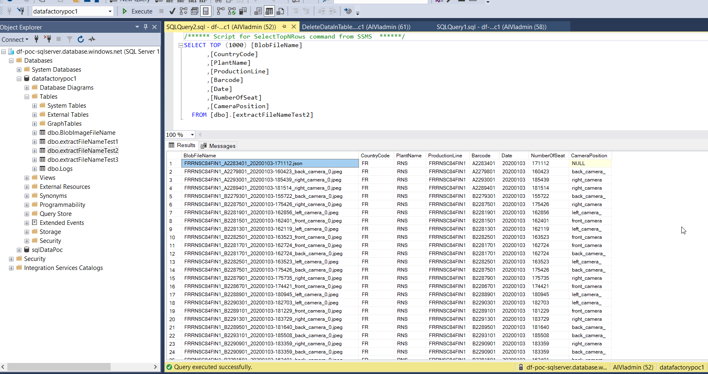Expand the Views node

pos(27,177)
